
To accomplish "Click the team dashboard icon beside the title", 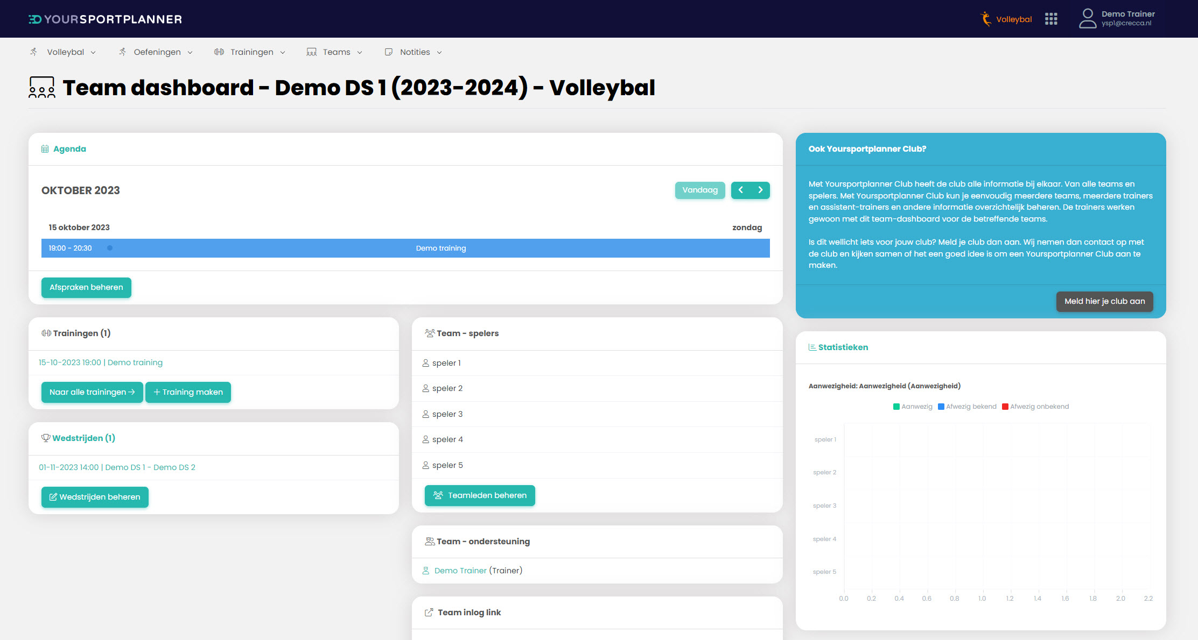I will 42,88.
